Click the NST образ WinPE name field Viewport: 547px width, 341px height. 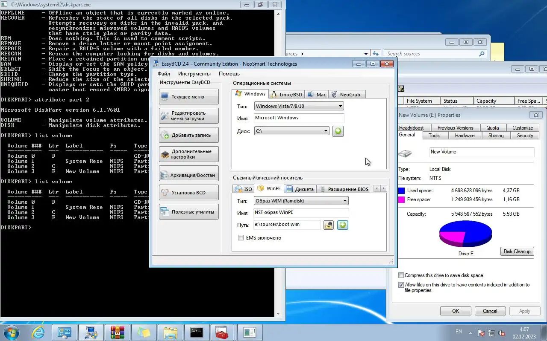point(301,213)
